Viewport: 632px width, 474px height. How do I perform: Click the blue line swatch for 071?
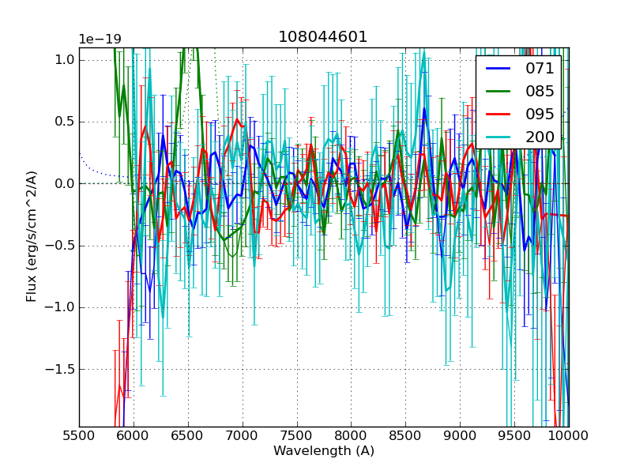(498, 69)
